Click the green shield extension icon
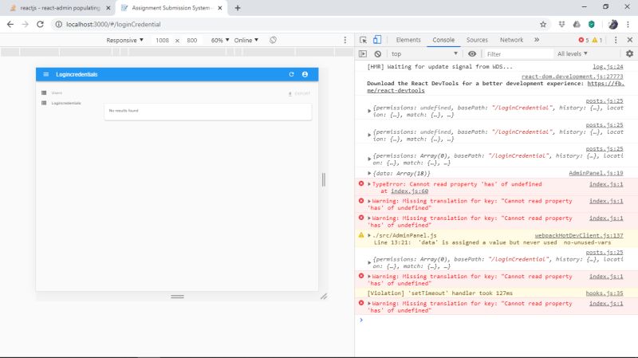 coord(592,25)
